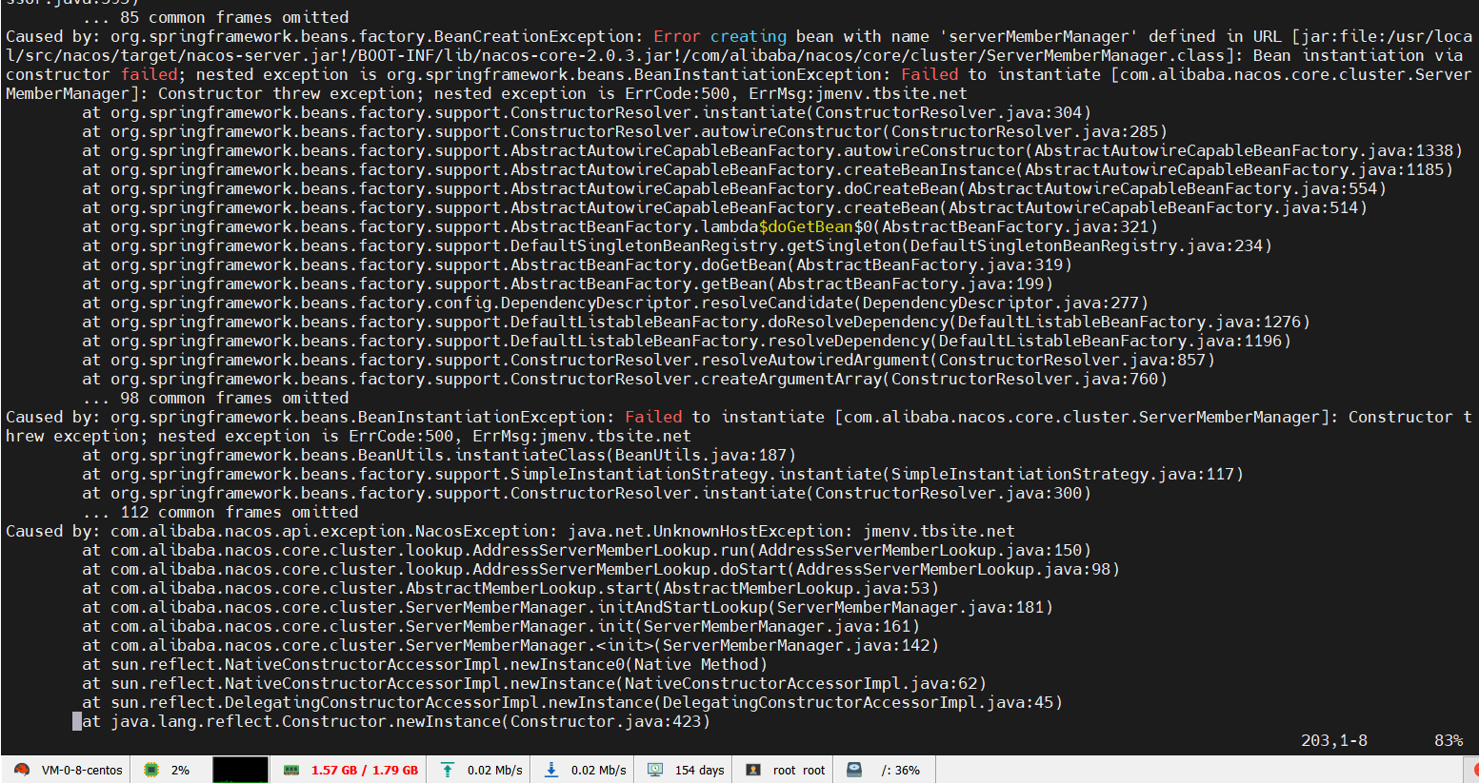Click the AbstractMemberLookup.java:53 line
Image resolution: width=1479 pixels, height=783 pixels.
(510, 588)
